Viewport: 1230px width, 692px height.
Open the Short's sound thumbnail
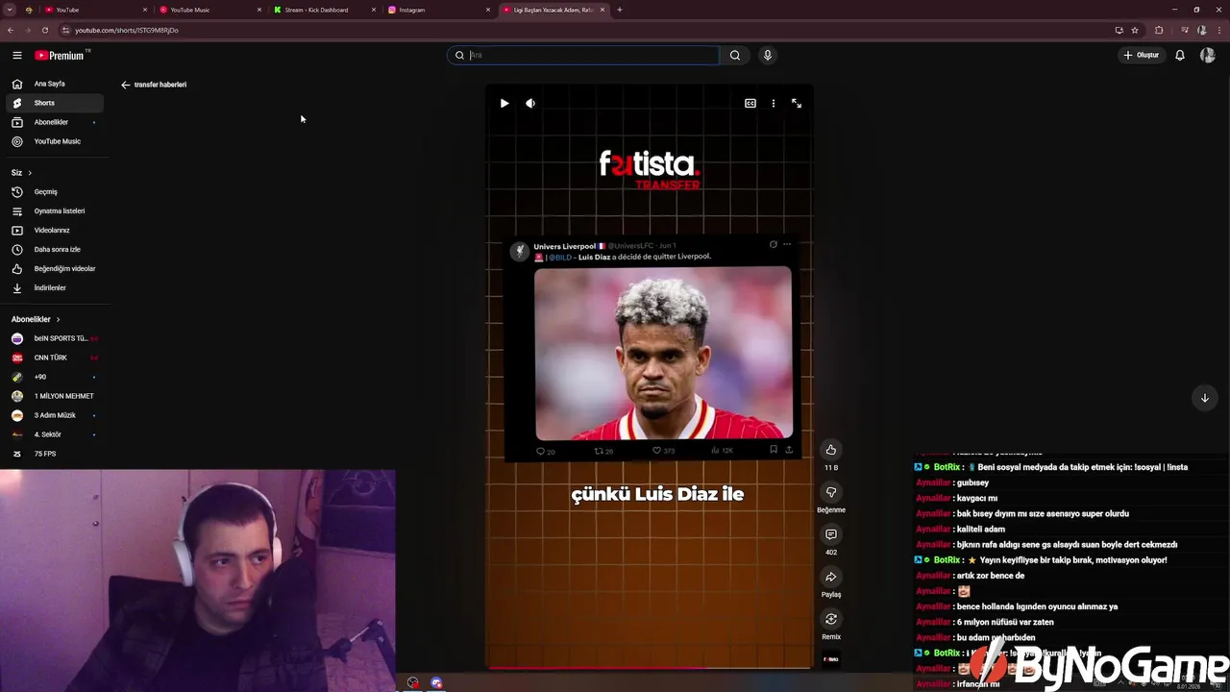coord(831,659)
